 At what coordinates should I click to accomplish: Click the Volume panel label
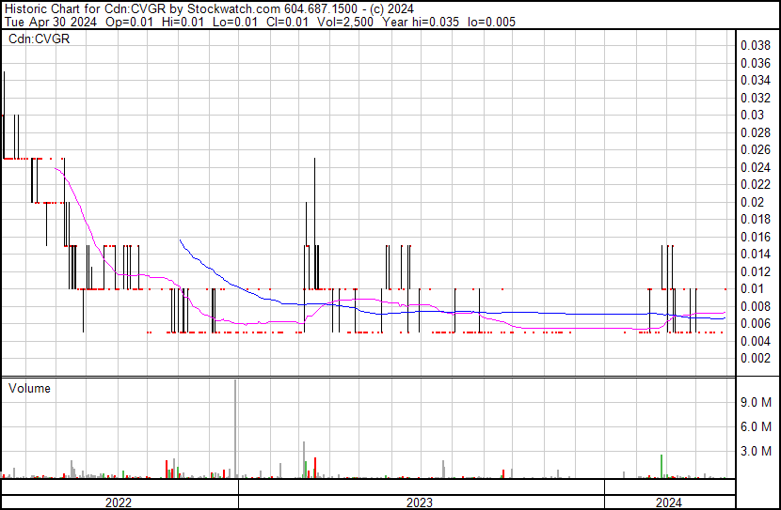tap(29, 388)
